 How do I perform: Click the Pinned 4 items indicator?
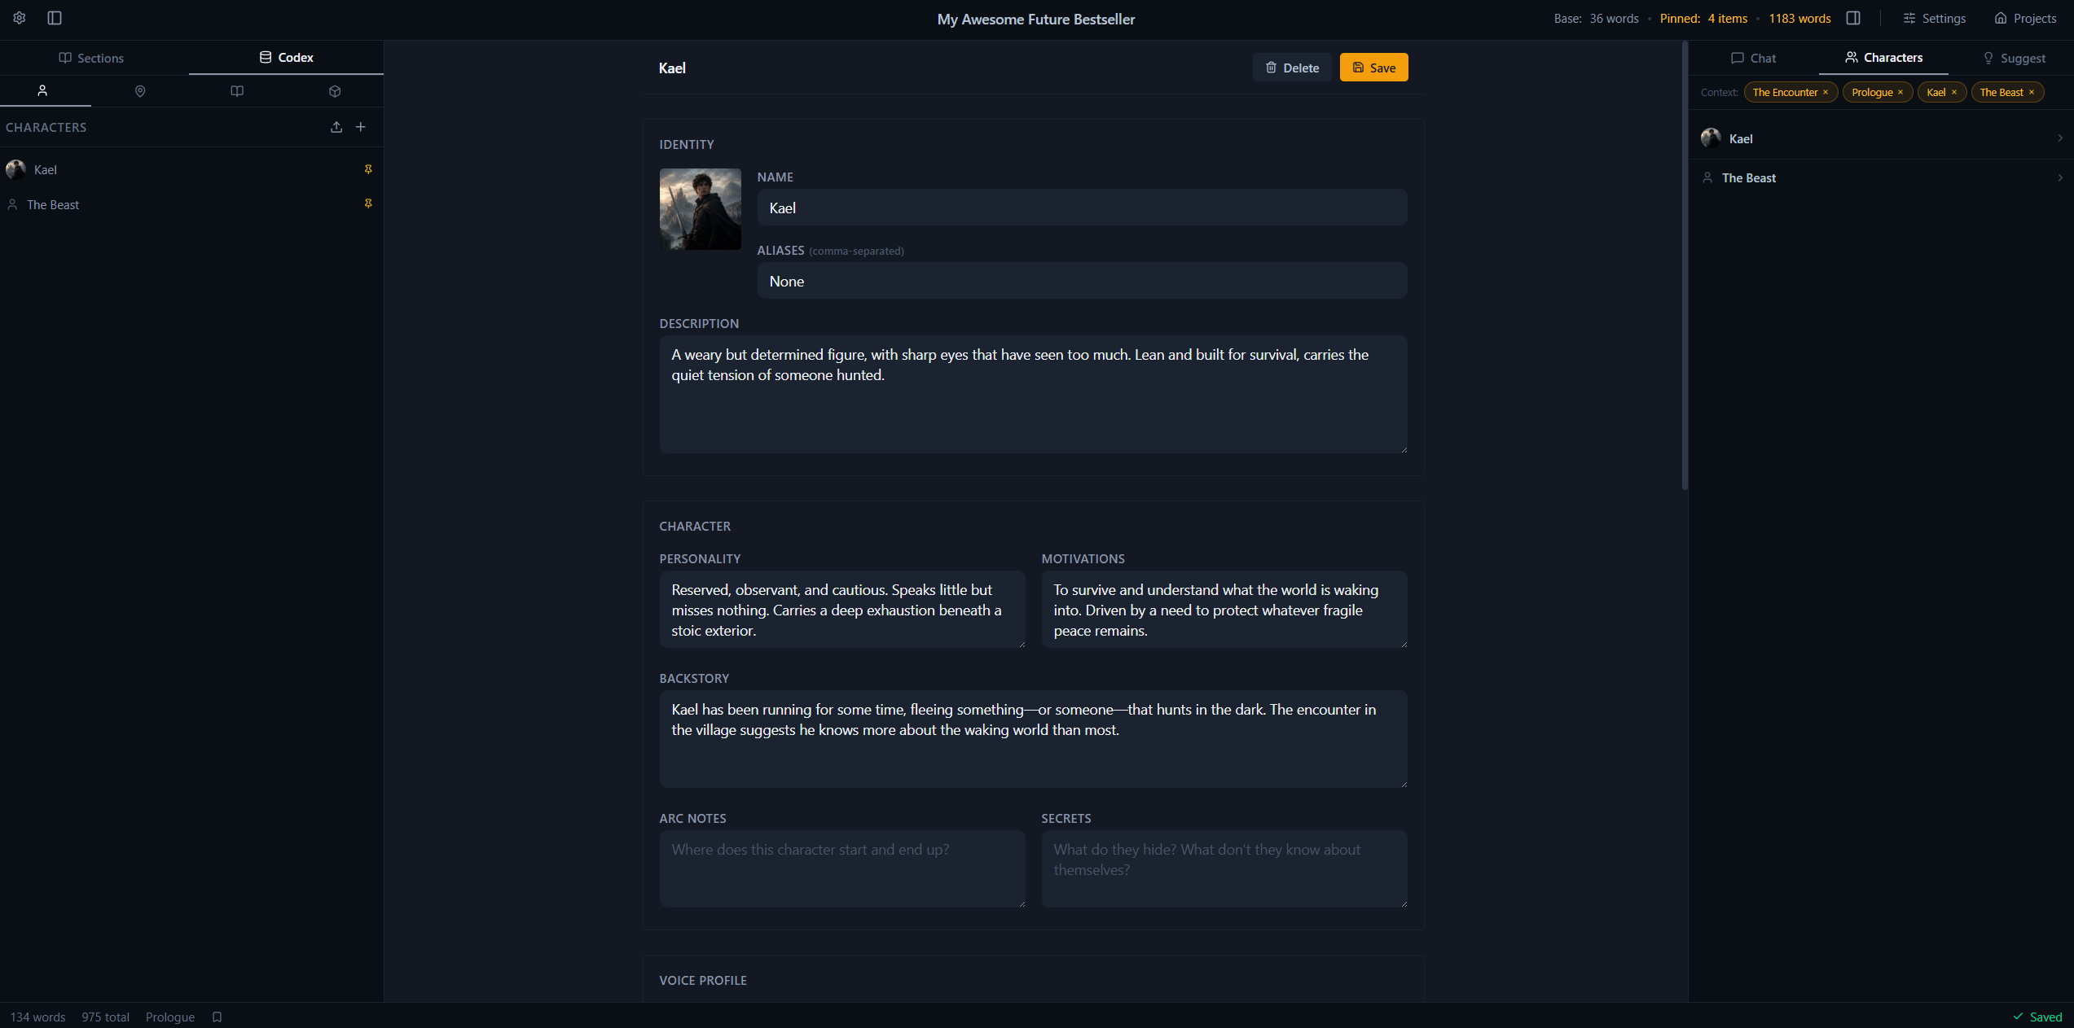tap(1703, 18)
